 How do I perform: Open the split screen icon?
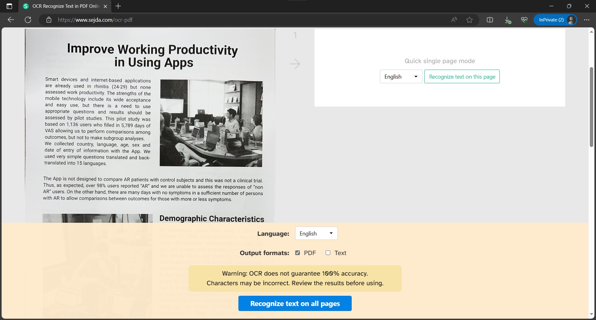pyautogui.click(x=490, y=20)
